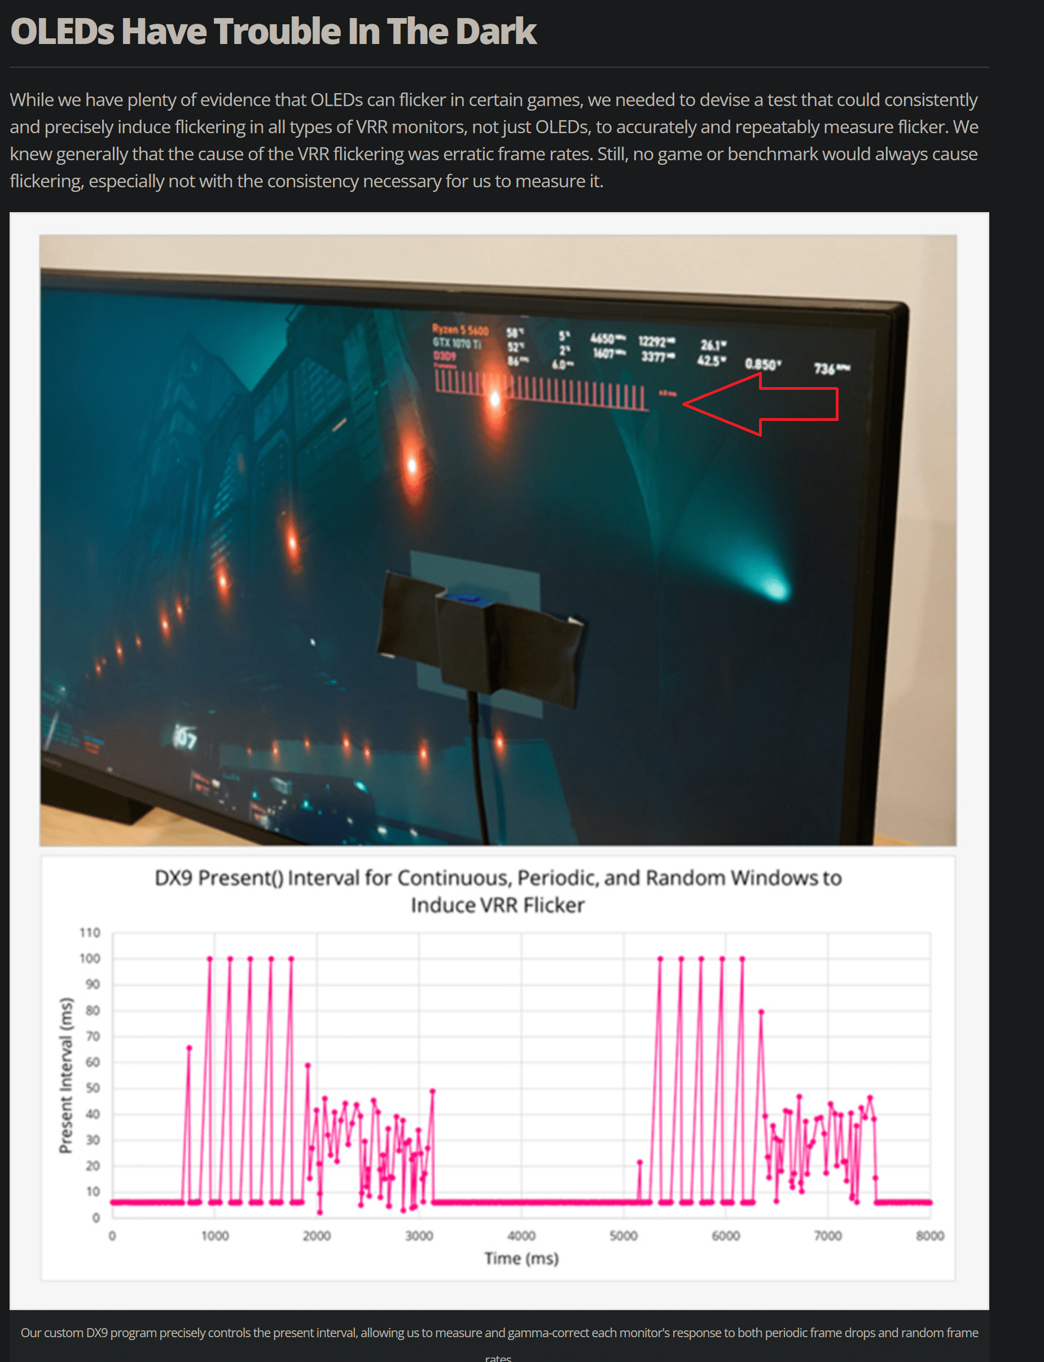
Task: Click the '0.850' overlay reading in photo
Action: point(763,364)
